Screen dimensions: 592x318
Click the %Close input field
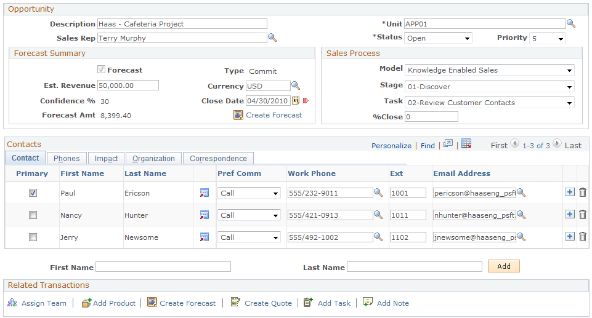[432, 116]
